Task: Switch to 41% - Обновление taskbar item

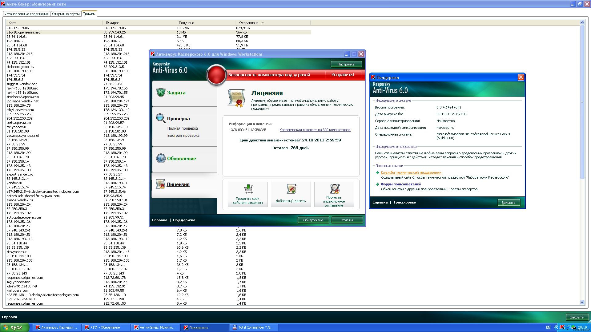Action: [x=106, y=327]
